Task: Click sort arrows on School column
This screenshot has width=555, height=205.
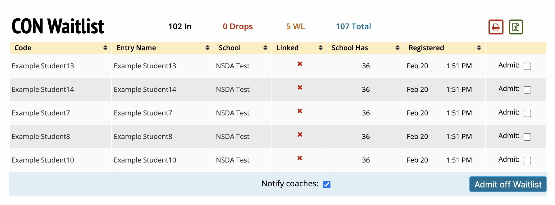Action: tap(265, 48)
